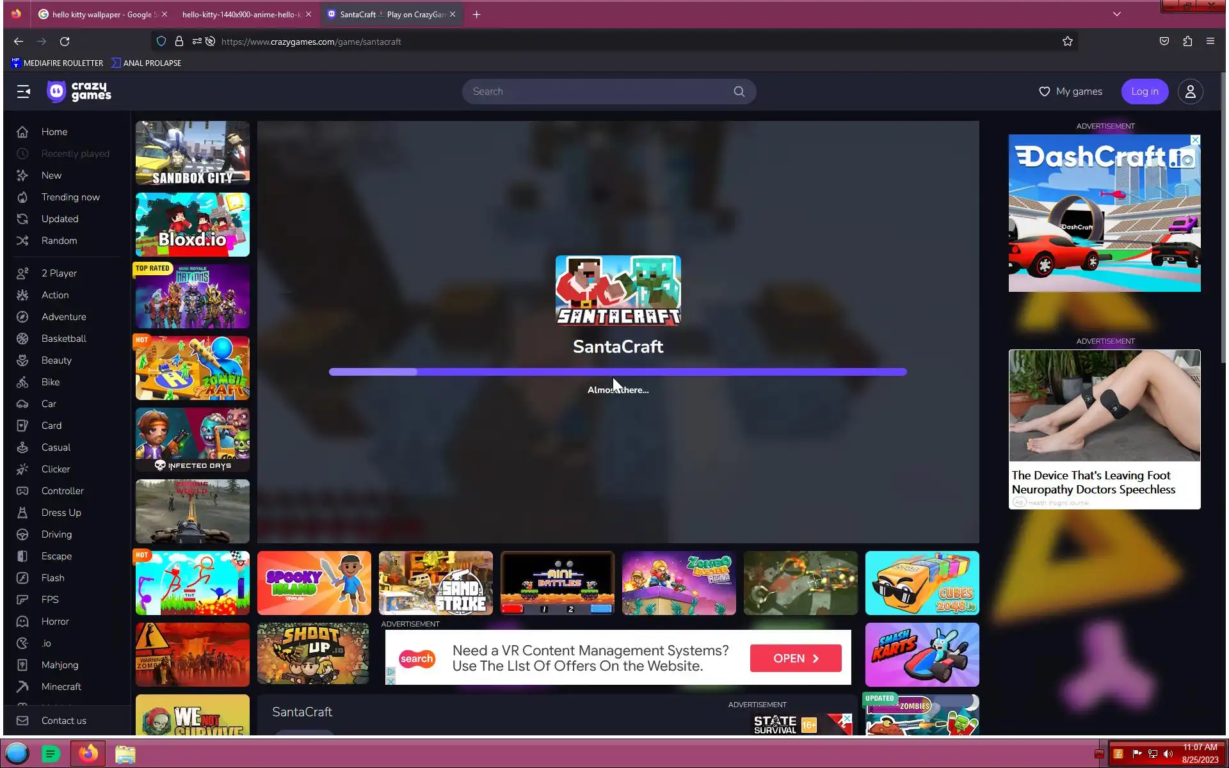
Task: Open My games favorites
Action: pyautogui.click(x=1070, y=92)
